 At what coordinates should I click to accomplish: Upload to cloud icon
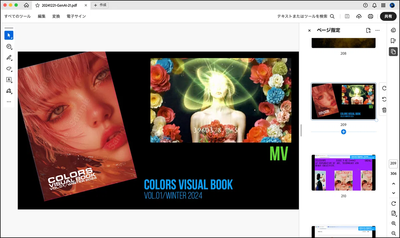pos(359,16)
